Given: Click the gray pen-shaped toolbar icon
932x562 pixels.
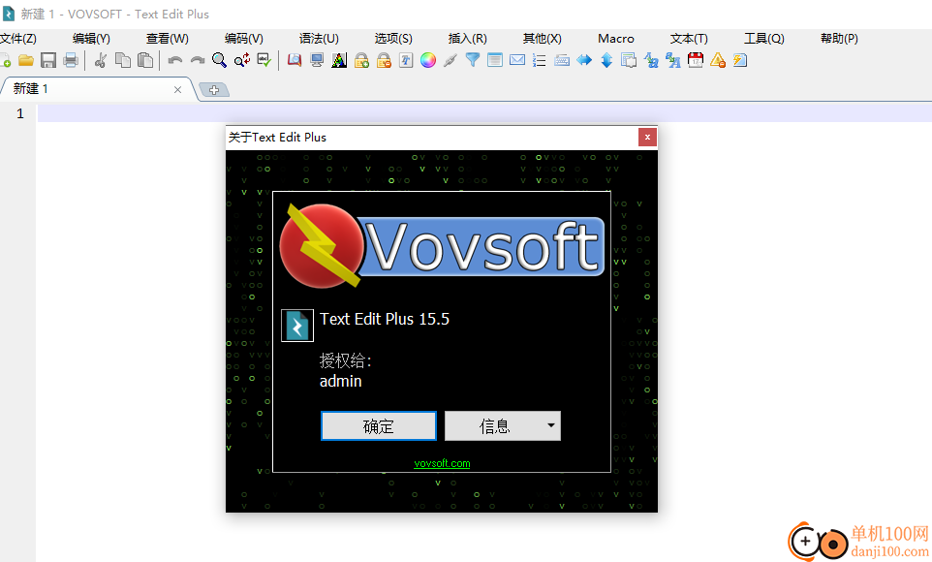Looking at the screenshot, I should (450, 61).
